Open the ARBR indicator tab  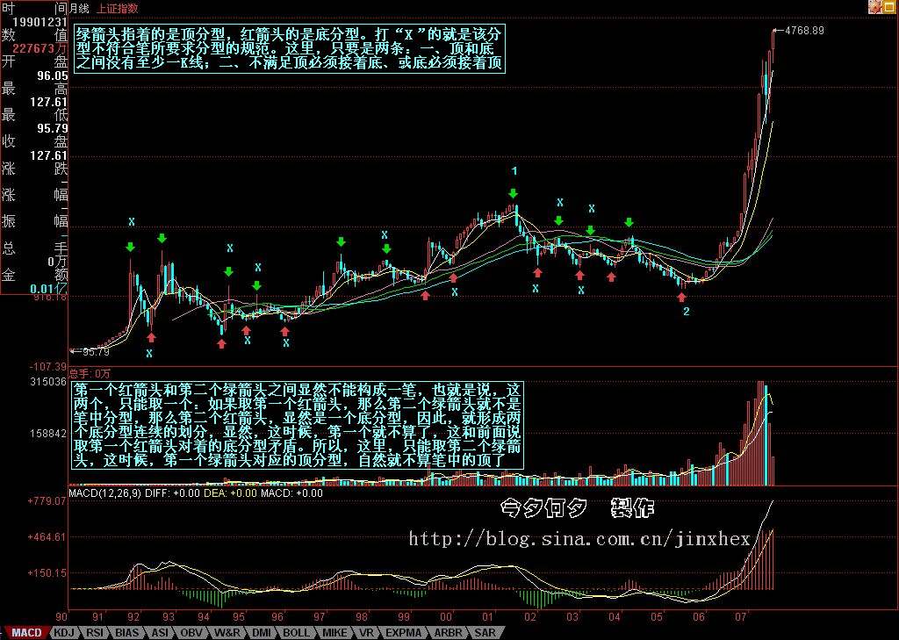point(447,632)
